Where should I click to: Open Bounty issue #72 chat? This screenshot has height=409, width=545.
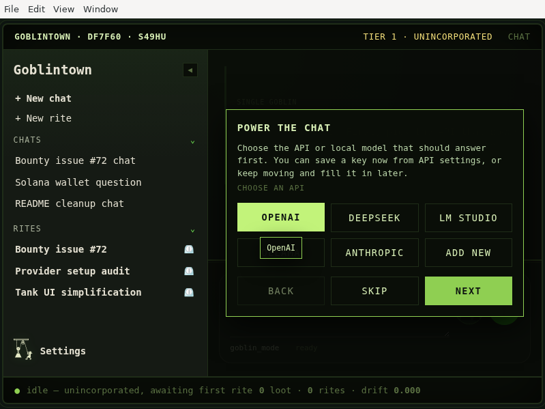click(75, 160)
